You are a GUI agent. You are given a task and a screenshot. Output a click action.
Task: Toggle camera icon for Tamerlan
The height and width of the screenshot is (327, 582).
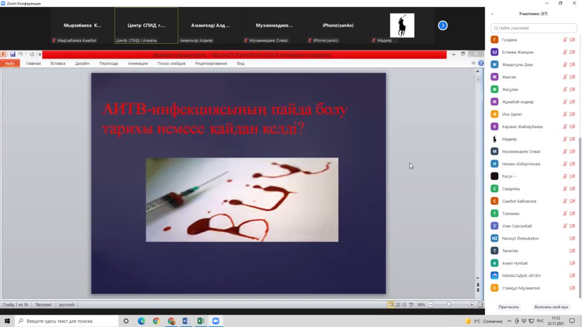coord(572,251)
